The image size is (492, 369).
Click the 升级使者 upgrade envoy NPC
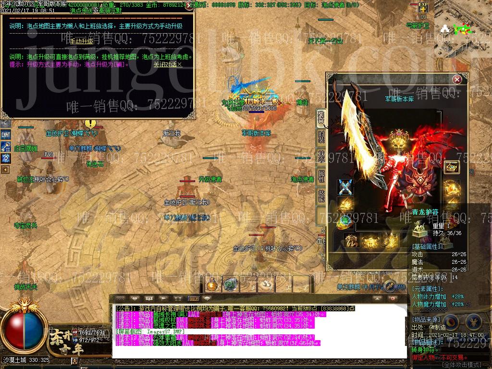(x=210, y=179)
